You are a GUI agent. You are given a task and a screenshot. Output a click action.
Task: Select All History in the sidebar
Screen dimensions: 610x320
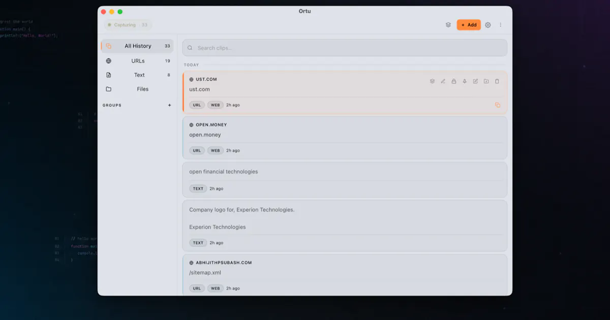click(x=137, y=46)
